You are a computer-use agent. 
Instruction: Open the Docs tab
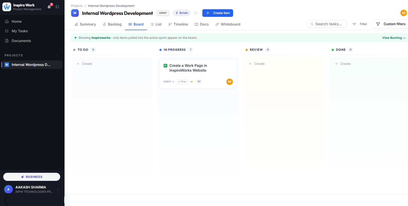pyautogui.click(x=202, y=24)
